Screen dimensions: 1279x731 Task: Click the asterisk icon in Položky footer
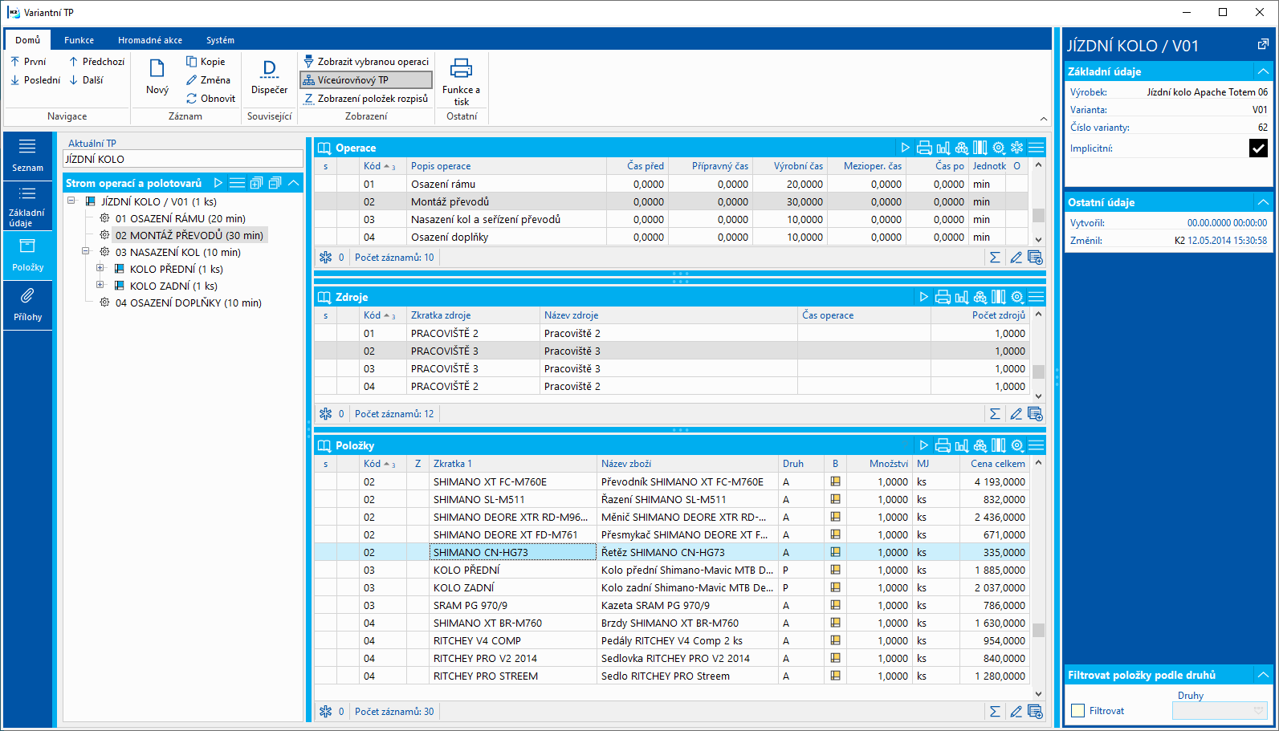(325, 712)
